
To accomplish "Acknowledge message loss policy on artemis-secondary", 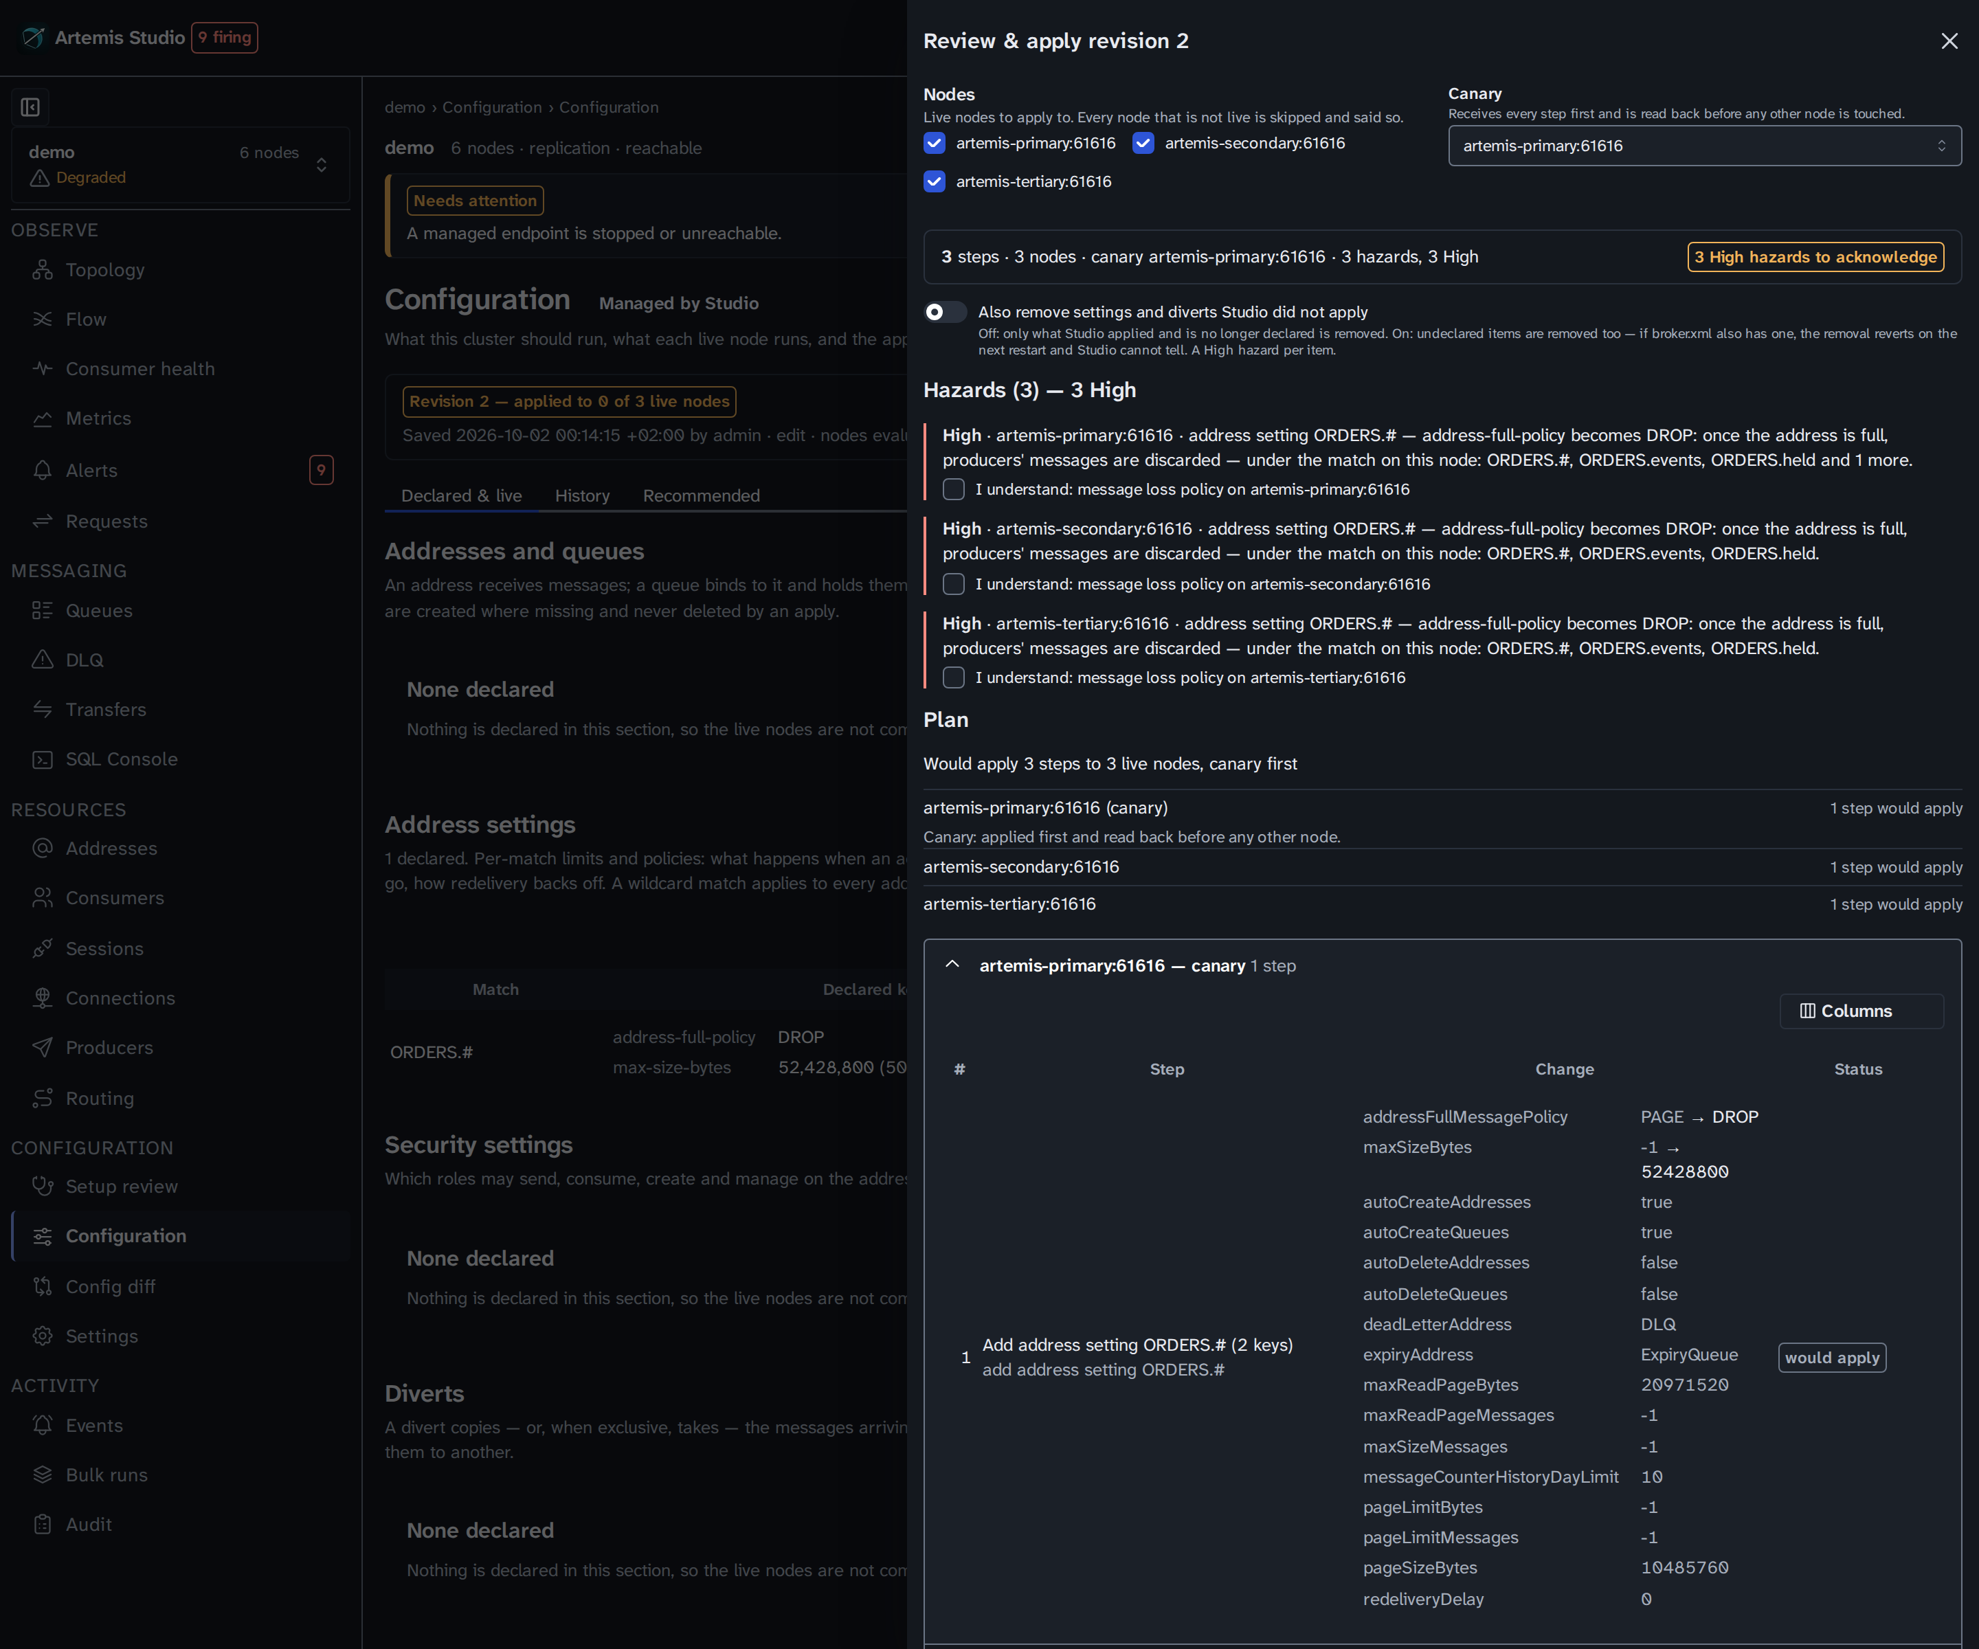I will [954, 584].
